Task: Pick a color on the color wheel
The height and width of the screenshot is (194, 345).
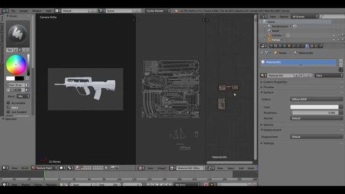Action: [x=16, y=65]
